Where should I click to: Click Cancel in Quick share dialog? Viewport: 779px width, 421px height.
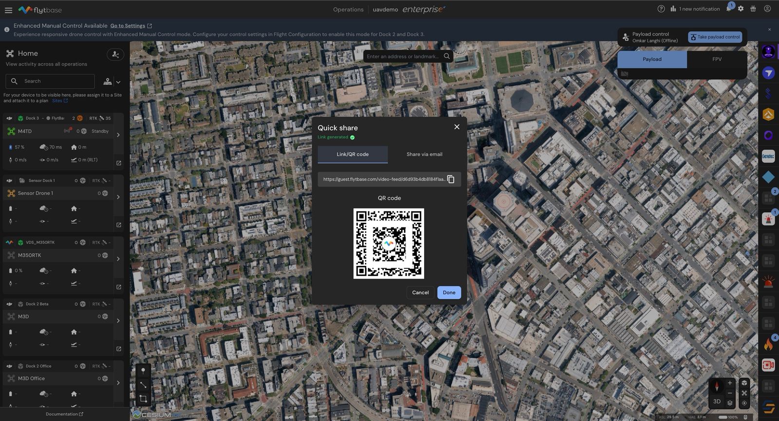click(420, 293)
